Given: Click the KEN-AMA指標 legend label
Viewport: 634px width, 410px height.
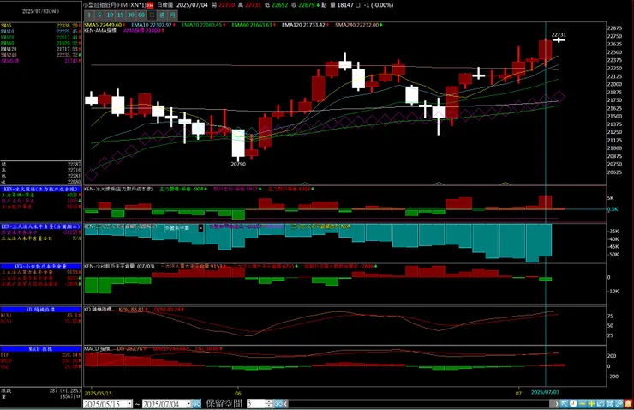Looking at the screenshot, I should point(100,30).
